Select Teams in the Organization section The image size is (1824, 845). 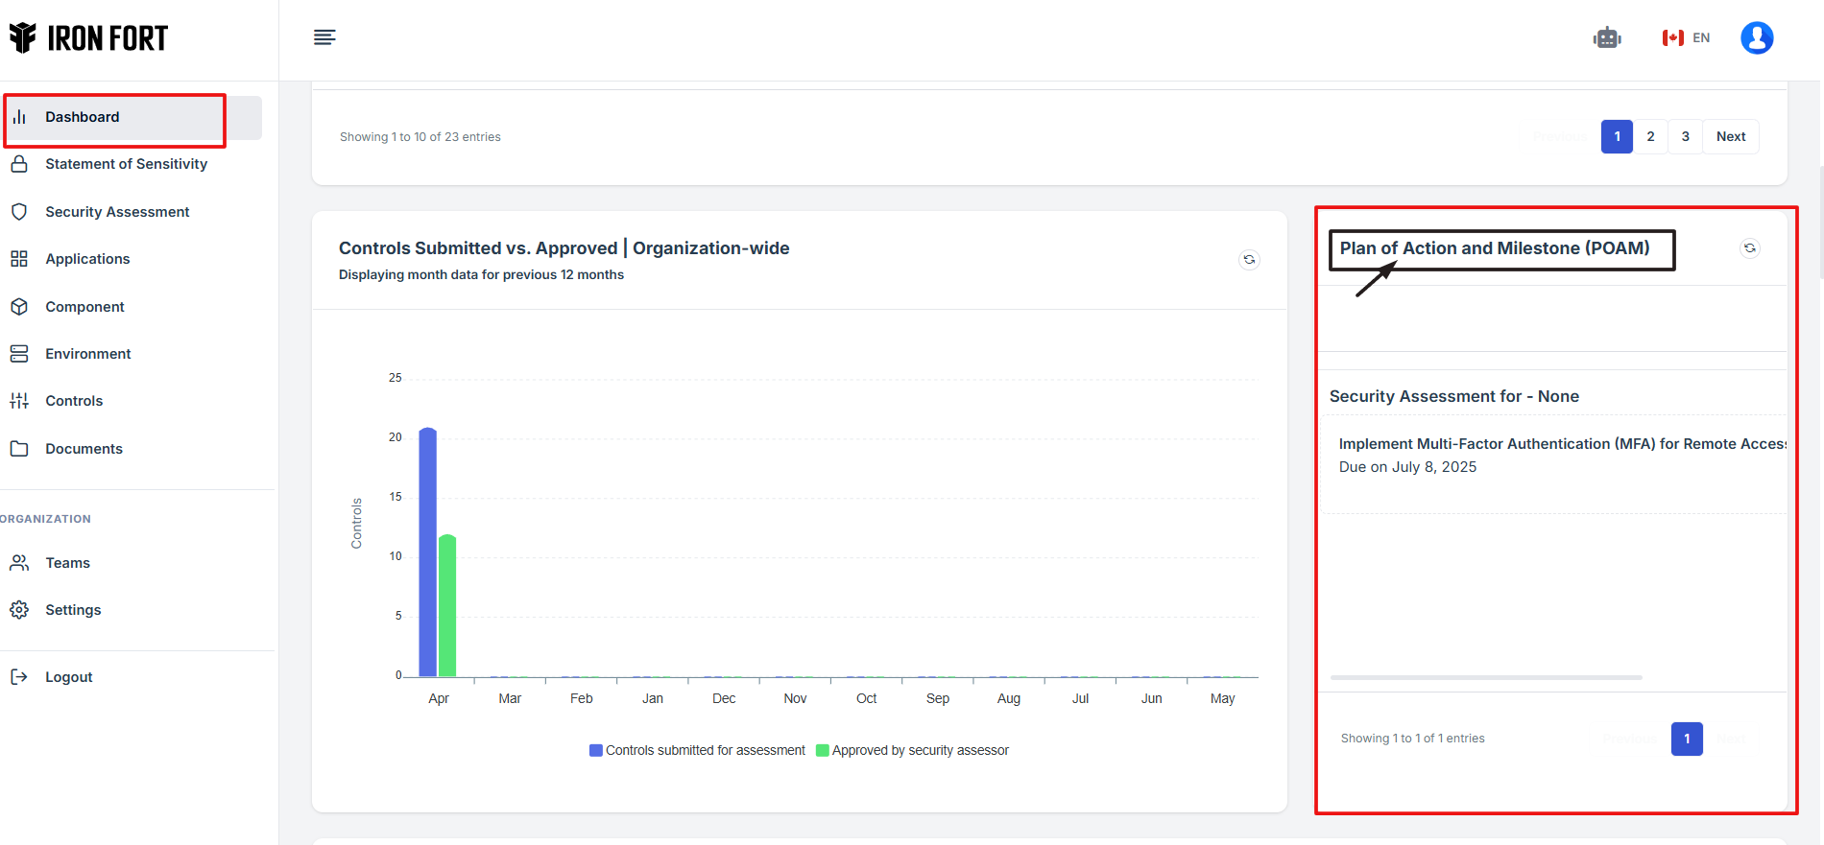coord(67,563)
